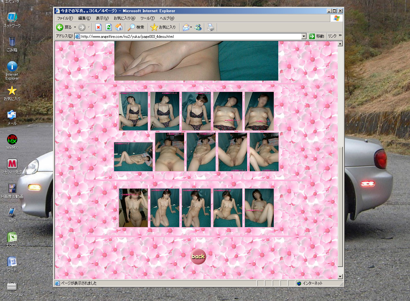The height and width of the screenshot is (301, 410).
Task: Open the 表示(V) menu
Action: point(102,18)
